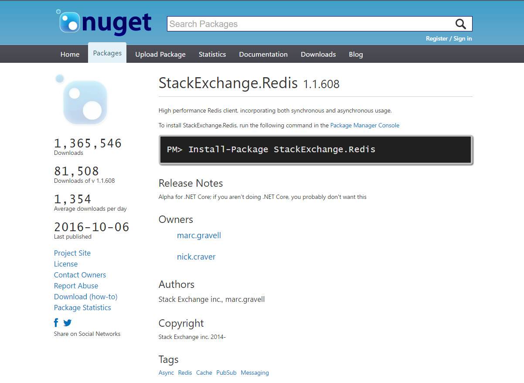
Task: View the package License
Action: coord(66,264)
